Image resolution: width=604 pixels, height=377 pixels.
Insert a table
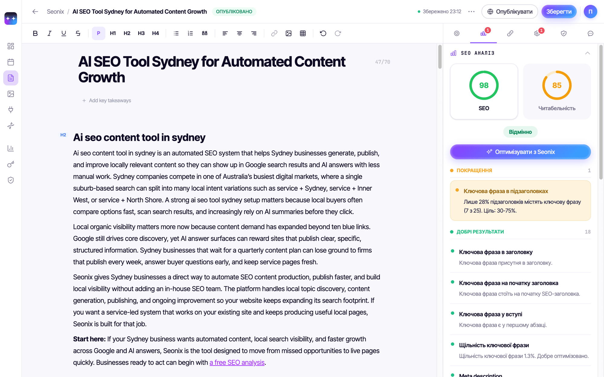(303, 33)
